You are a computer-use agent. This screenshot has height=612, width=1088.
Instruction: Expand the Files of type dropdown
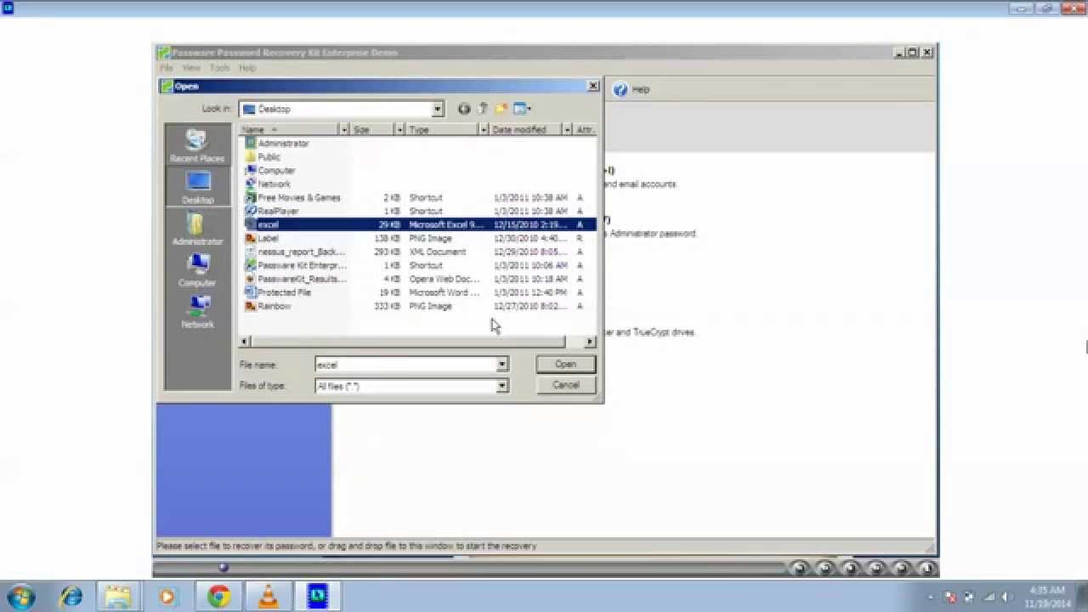pos(502,386)
